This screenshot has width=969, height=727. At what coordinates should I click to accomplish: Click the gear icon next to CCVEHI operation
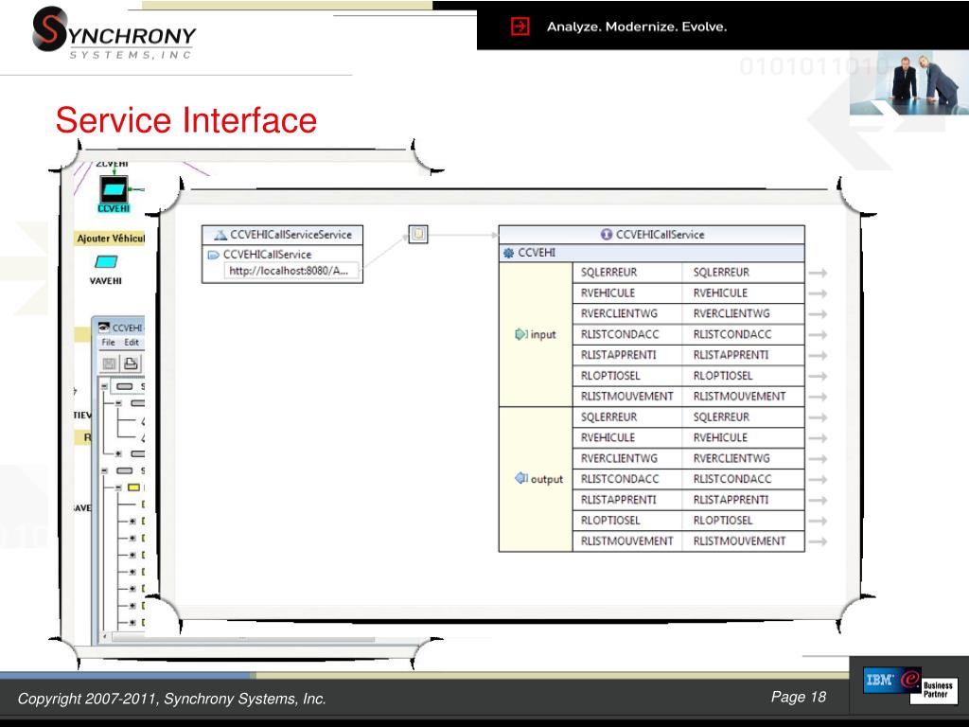pos(508,253)
